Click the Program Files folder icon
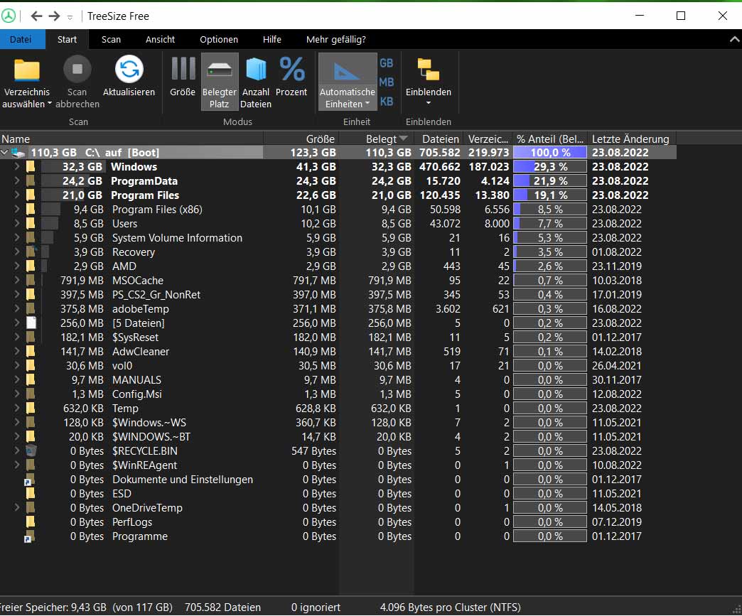This screenshot has height=616, width=742. point(31,195)
